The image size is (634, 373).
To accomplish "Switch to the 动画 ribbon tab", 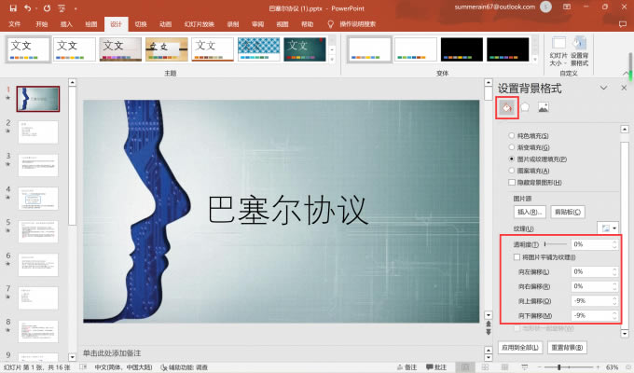I will click(x=165, y=23).
